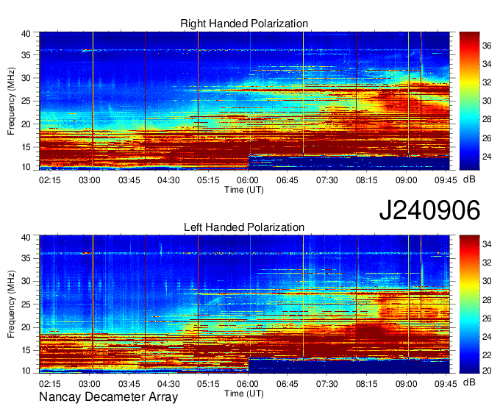Screen dimensions: 500x406
Task: Click the "07:30" time tick under the Left Handed plot
Action: (327, 384)
